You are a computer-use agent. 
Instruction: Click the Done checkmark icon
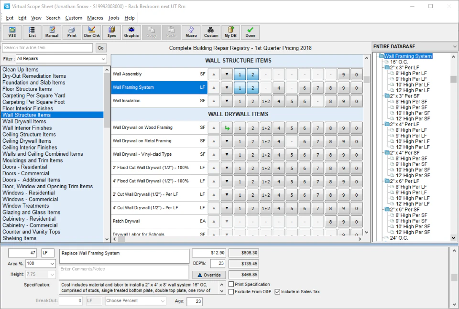click(x=250, y=32)
